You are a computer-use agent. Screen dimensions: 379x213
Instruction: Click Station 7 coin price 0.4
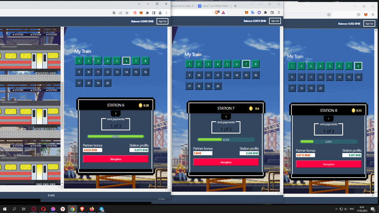(x=254, y=109)
